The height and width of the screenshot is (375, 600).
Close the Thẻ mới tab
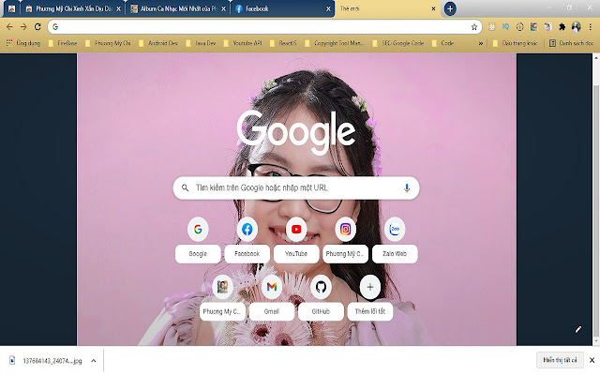pos(433,8)
